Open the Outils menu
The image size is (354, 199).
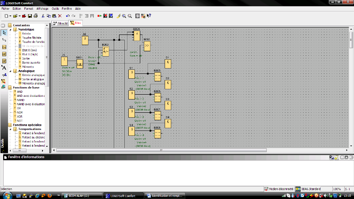coord(55,8)
